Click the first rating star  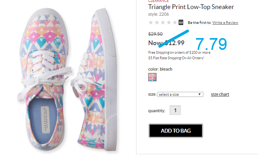coord(151,22)
